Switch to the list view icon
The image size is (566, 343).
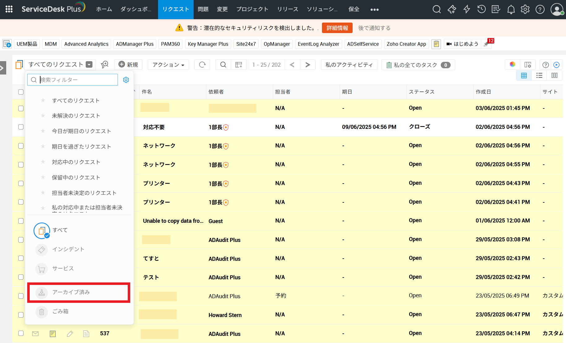[x=539, y=75]
